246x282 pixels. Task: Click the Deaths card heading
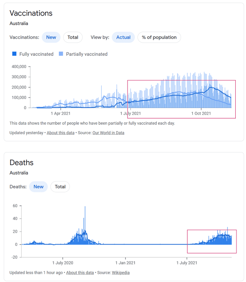point(22,163)
